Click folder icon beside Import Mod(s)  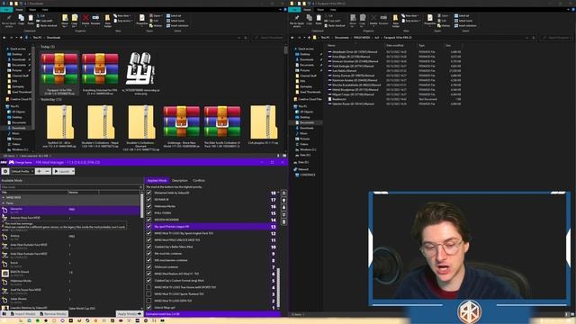click(4, 314)
